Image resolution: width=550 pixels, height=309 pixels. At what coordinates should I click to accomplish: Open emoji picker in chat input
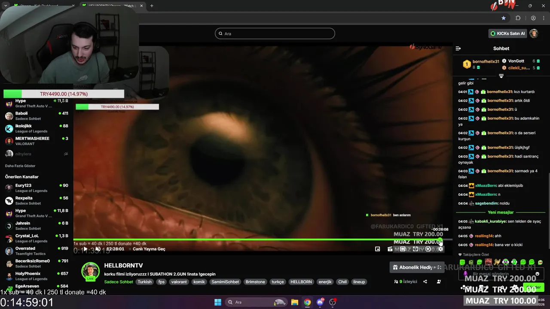pos(538,274)
